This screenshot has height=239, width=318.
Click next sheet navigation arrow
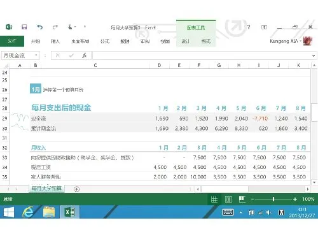(17, 189)
